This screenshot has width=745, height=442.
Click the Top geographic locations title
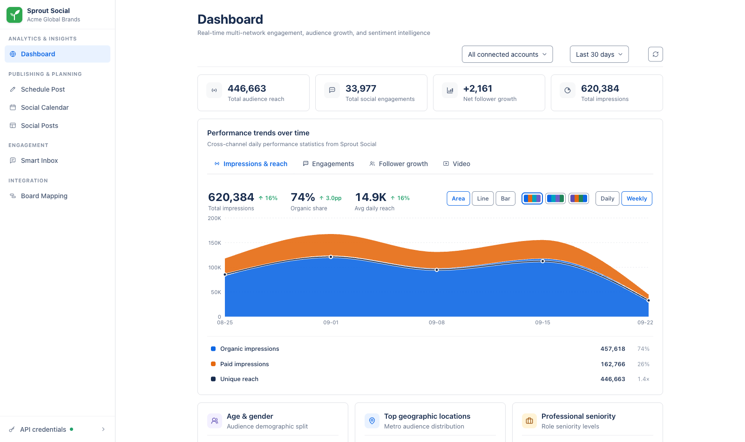[427, 416]
